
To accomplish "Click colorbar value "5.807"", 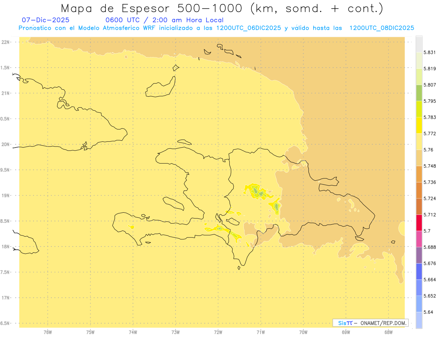I will coord(429,85).
